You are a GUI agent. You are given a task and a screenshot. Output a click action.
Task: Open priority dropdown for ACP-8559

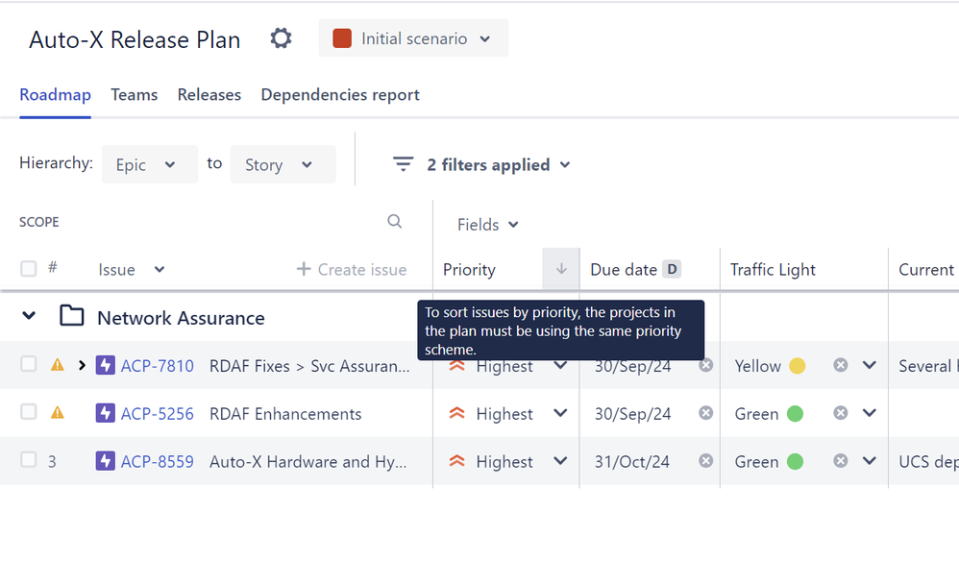(560, 461)
